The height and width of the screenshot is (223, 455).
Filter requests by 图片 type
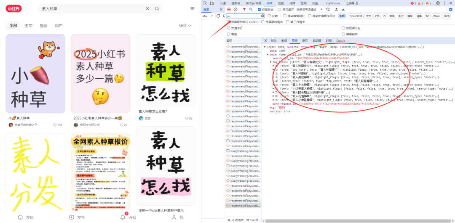[x=401, y=16]
